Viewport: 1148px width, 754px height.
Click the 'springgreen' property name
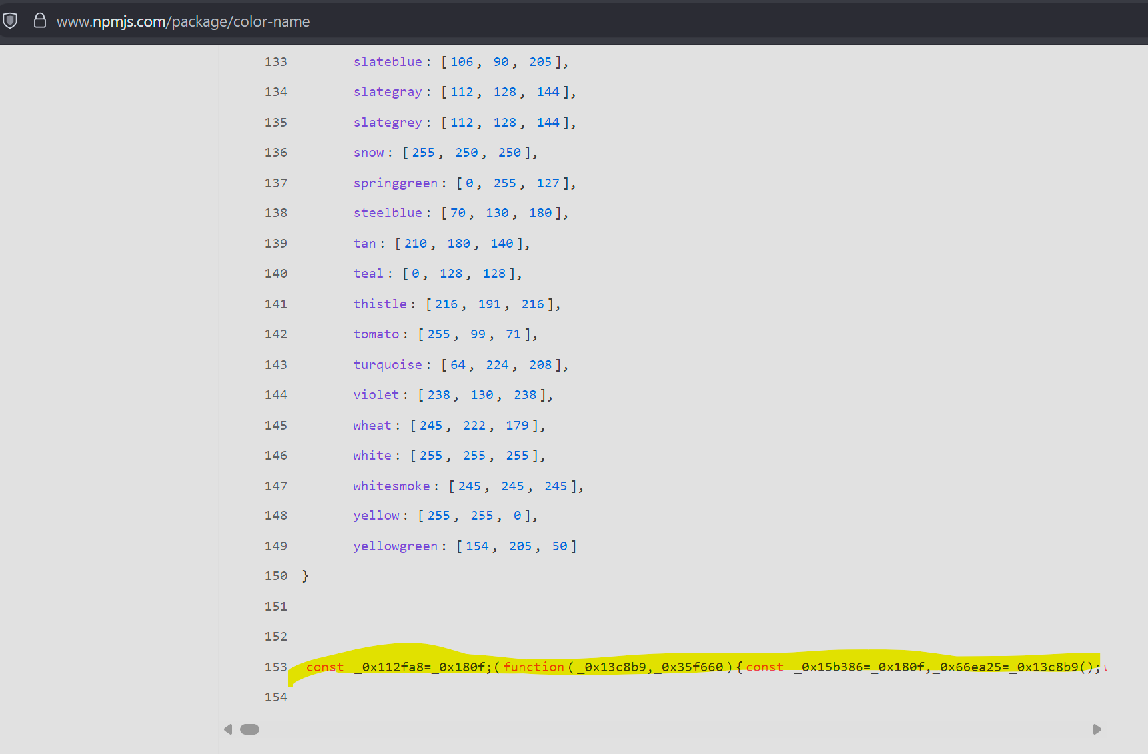pyautogui.click(x=395, y=183)
